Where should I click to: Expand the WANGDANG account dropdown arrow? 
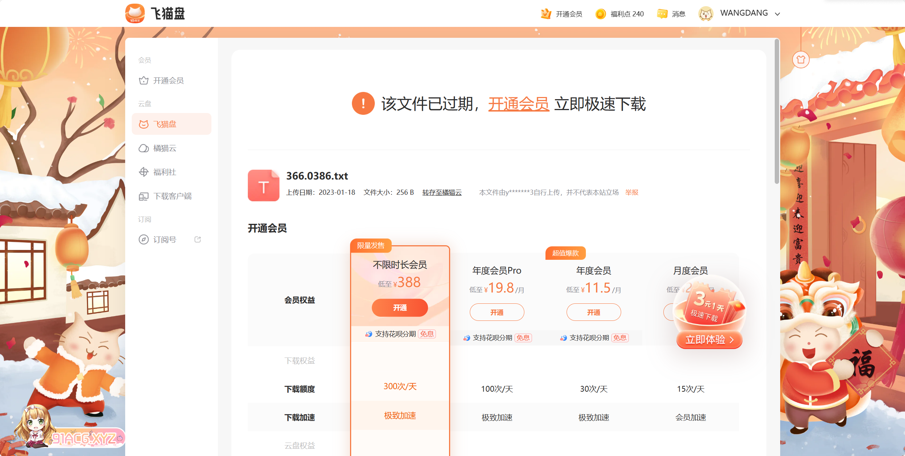[778, 14]
